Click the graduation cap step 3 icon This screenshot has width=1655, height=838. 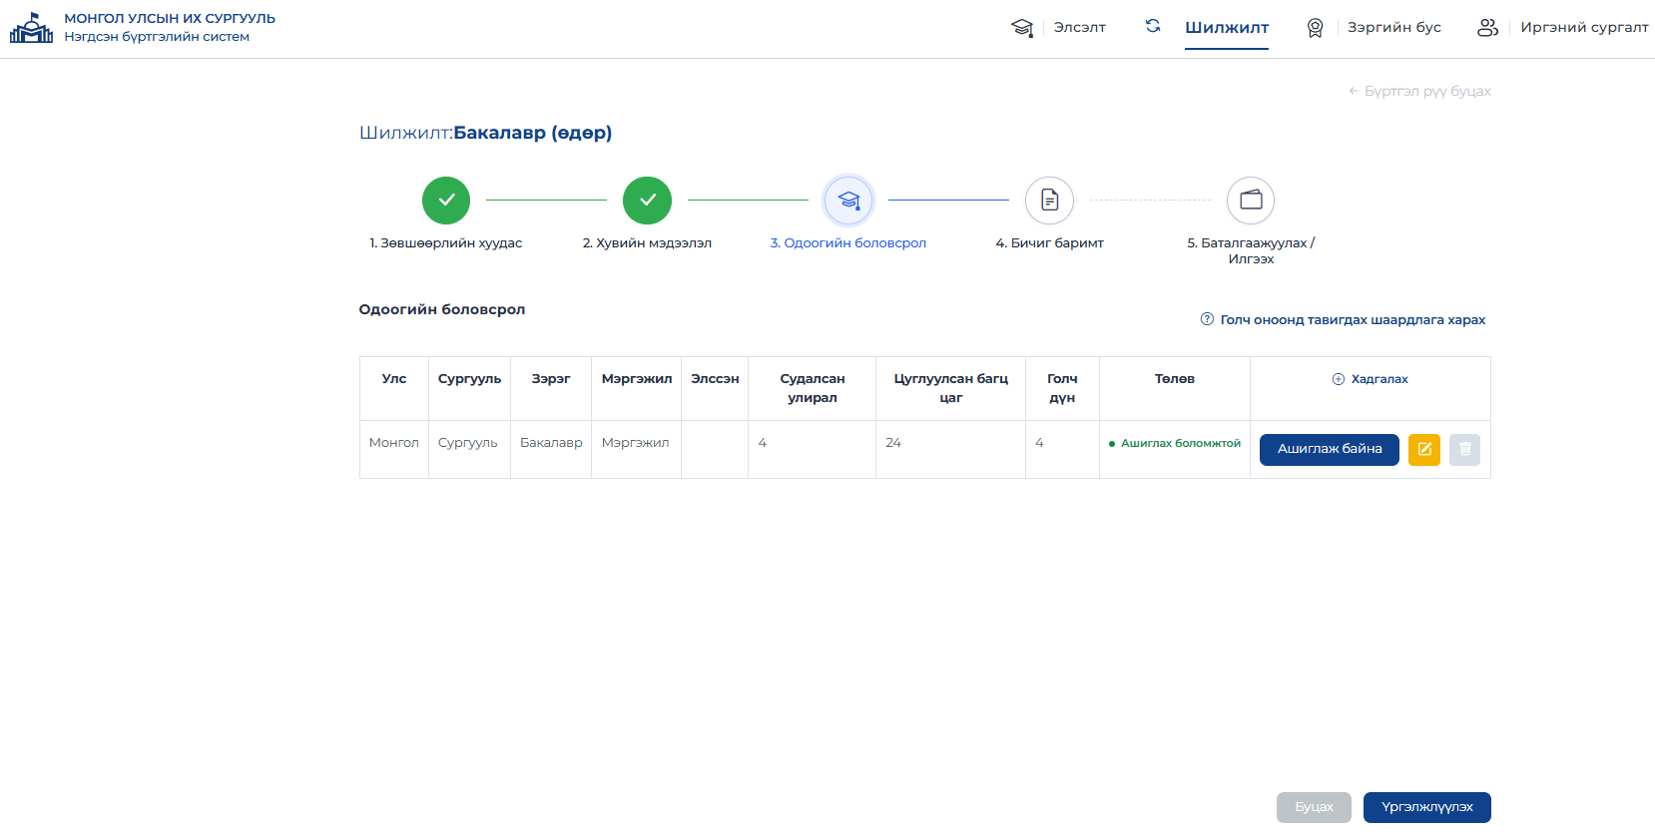click(848, 201)
